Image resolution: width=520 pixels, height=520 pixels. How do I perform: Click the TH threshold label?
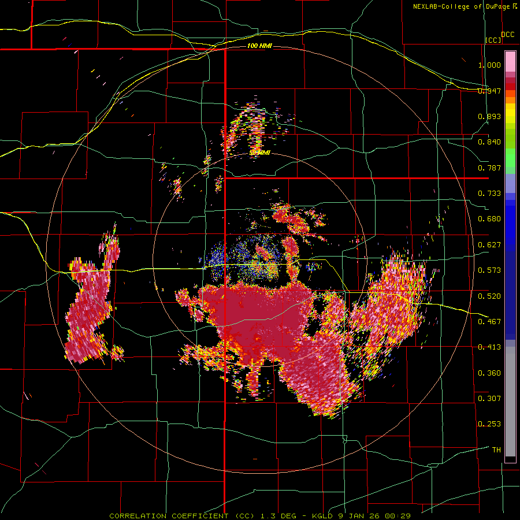(x=496, y=450)
